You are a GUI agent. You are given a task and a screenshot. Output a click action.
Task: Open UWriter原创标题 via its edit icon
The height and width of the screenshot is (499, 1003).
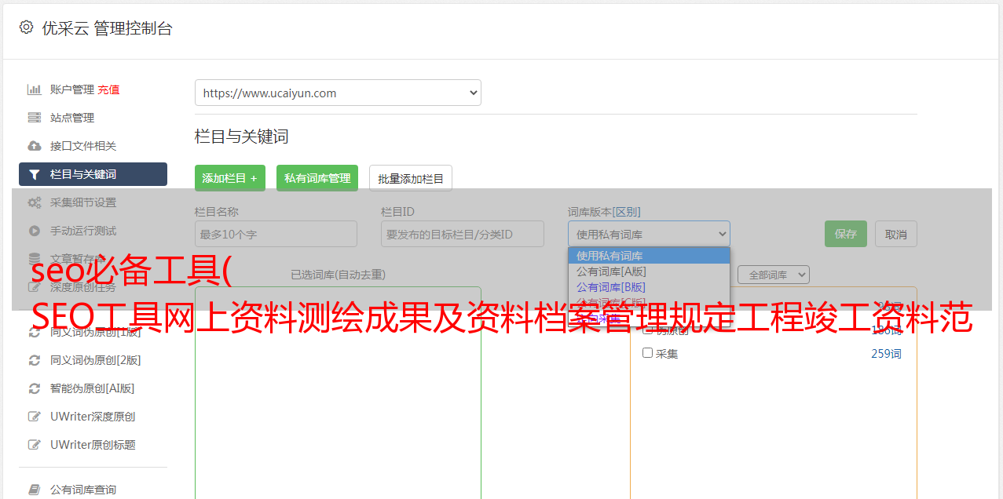(x=35, y=445)
